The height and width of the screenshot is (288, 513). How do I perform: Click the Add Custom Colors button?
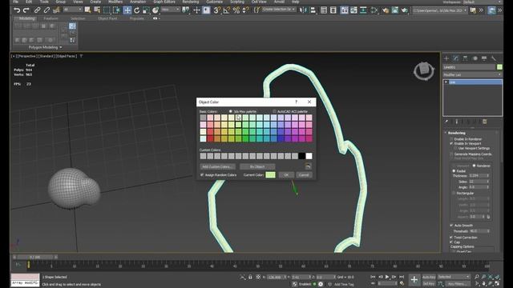[x=217, y=166]
